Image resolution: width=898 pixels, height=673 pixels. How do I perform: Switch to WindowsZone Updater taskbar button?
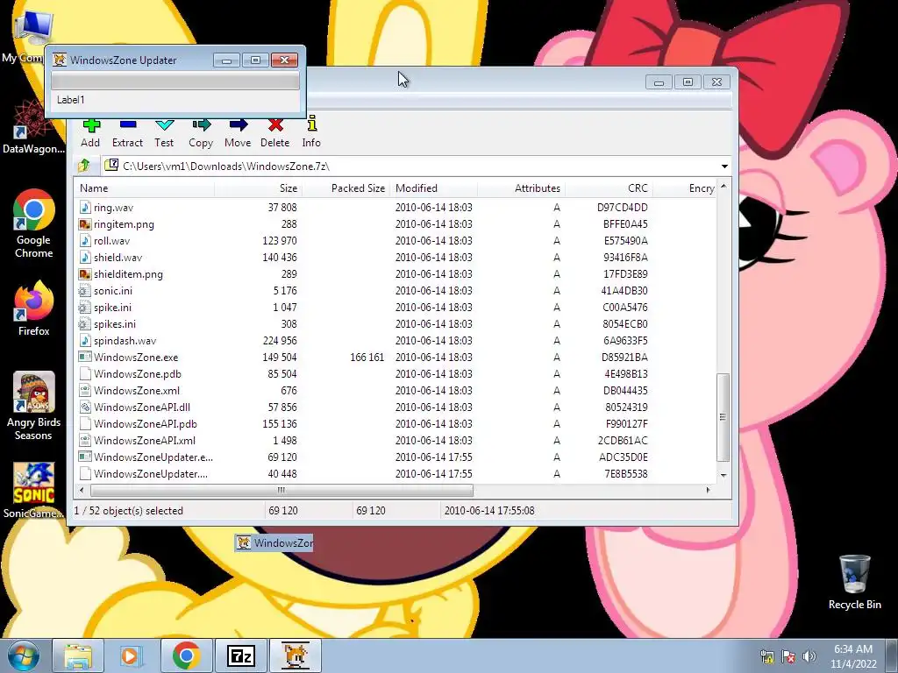(x=296, y=655)
